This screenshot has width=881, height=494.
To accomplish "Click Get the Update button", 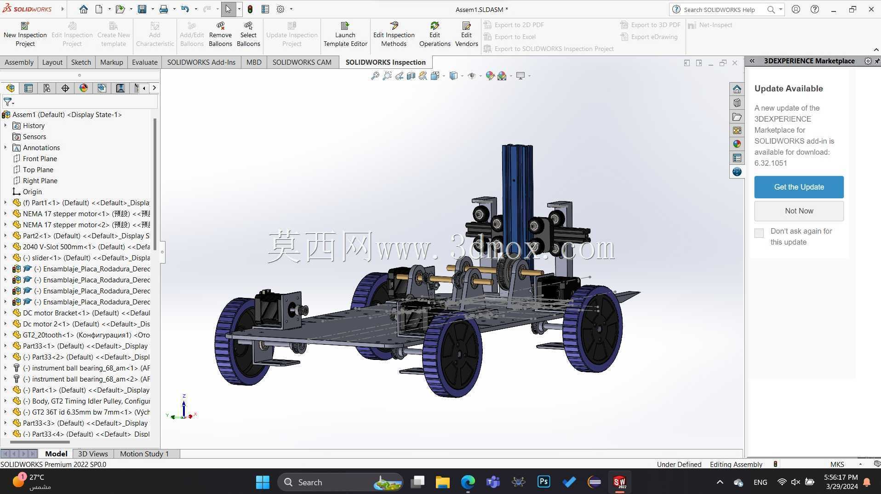I will (x=799, y=187).
